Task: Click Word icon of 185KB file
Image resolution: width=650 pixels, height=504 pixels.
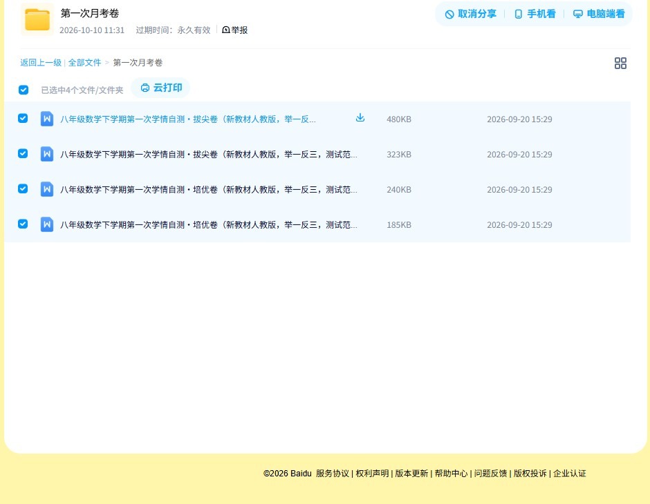Action: 47,224
